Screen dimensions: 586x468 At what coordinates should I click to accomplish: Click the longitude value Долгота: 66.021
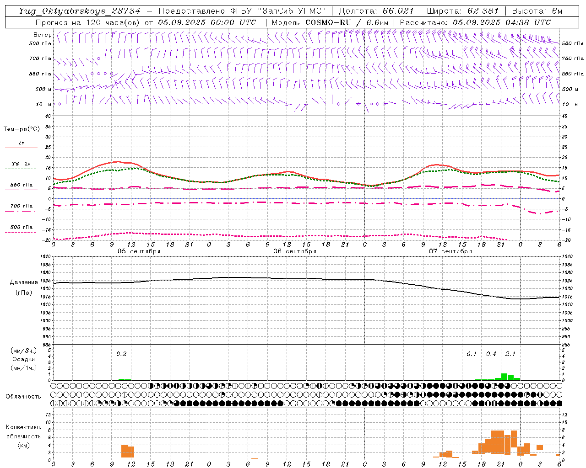[x=376, y=11]
